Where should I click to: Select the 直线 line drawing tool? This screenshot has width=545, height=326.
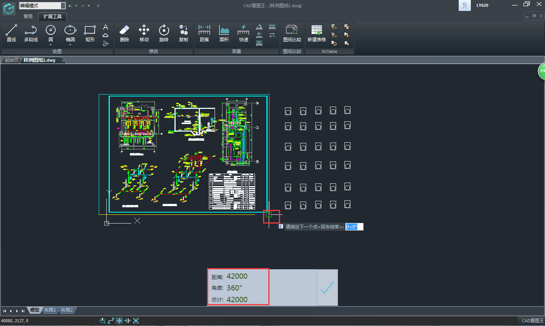pos(11,33)
